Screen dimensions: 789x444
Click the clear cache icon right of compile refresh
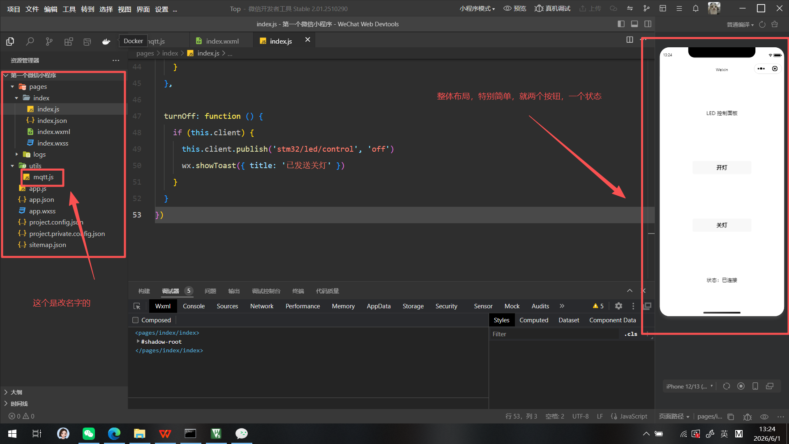775,24
